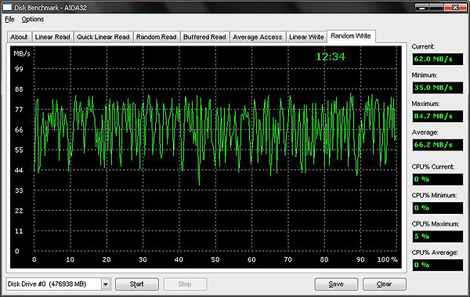Image resolution: width=470 pixels, height=297 pixels.
Task: Go to the Random Read tab
Action: point(156,37)
